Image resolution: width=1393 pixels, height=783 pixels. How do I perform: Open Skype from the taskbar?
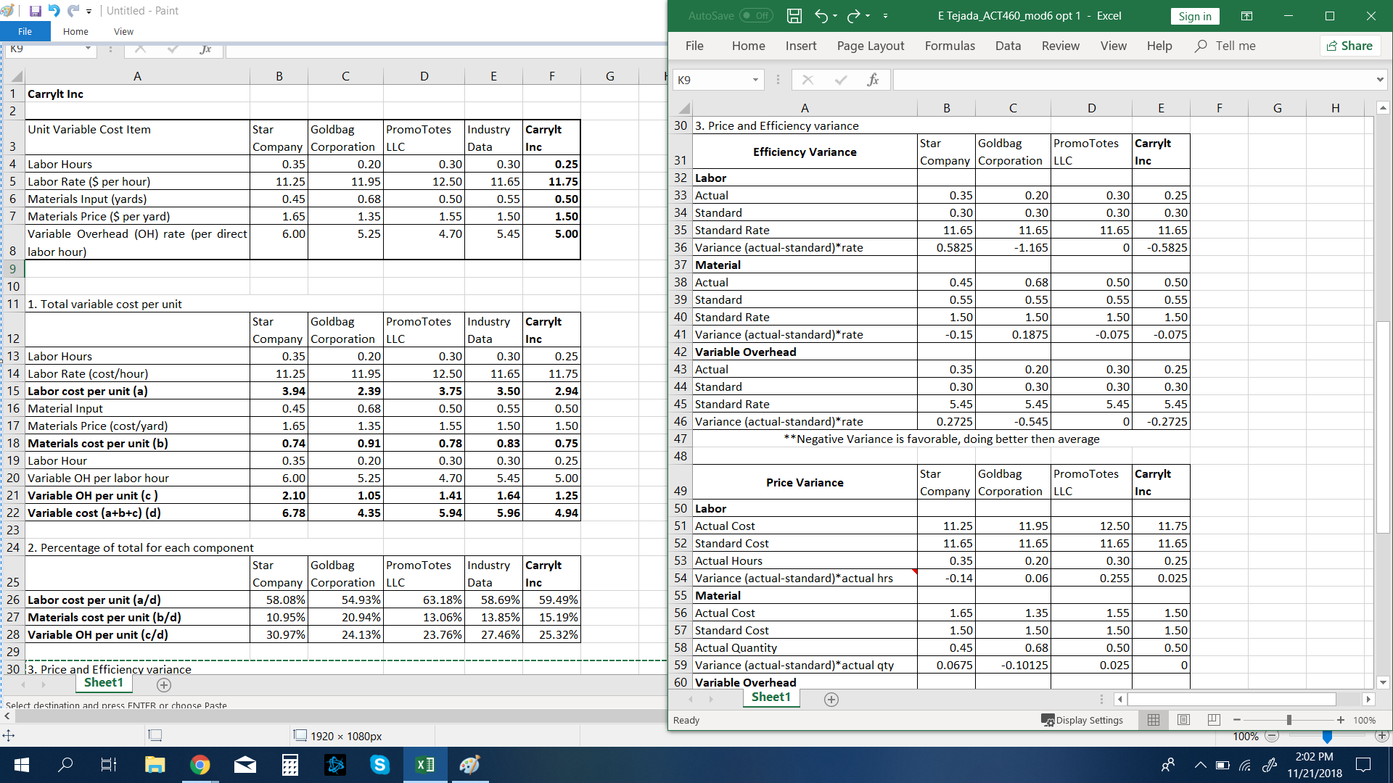380,765
